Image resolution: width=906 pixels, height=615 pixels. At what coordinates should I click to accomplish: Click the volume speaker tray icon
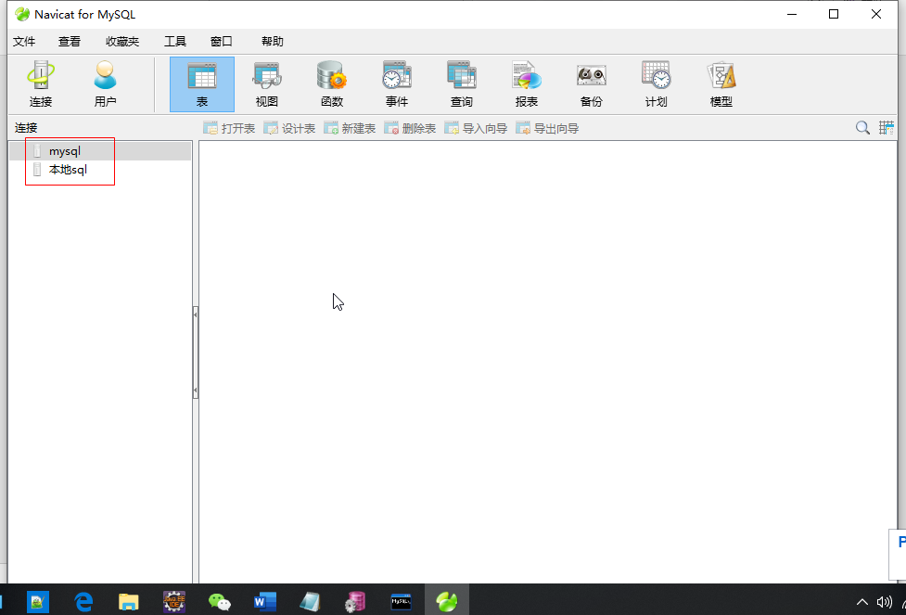[884, 602]
